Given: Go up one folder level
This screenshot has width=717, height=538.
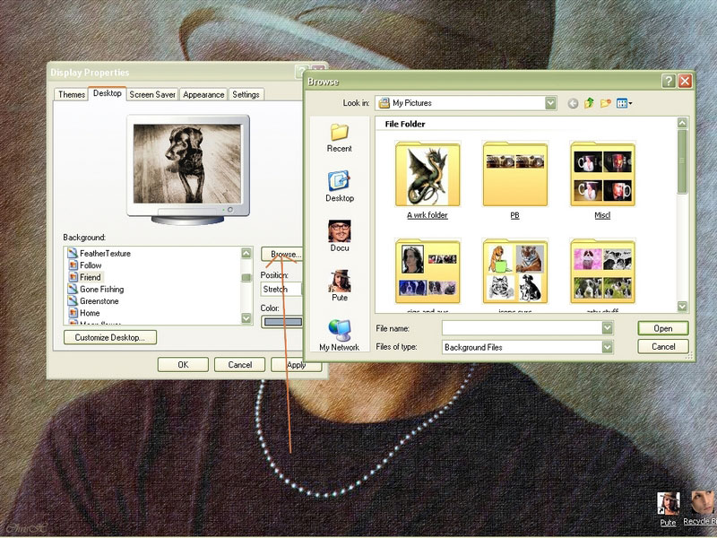Looking at the screenshot, I should [x=590, y=104].
